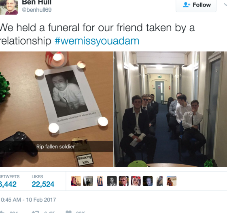This screenshot has width=227, height=213.
Task: Open the memorial photo with candles
Action: click(x=56, y=109)
